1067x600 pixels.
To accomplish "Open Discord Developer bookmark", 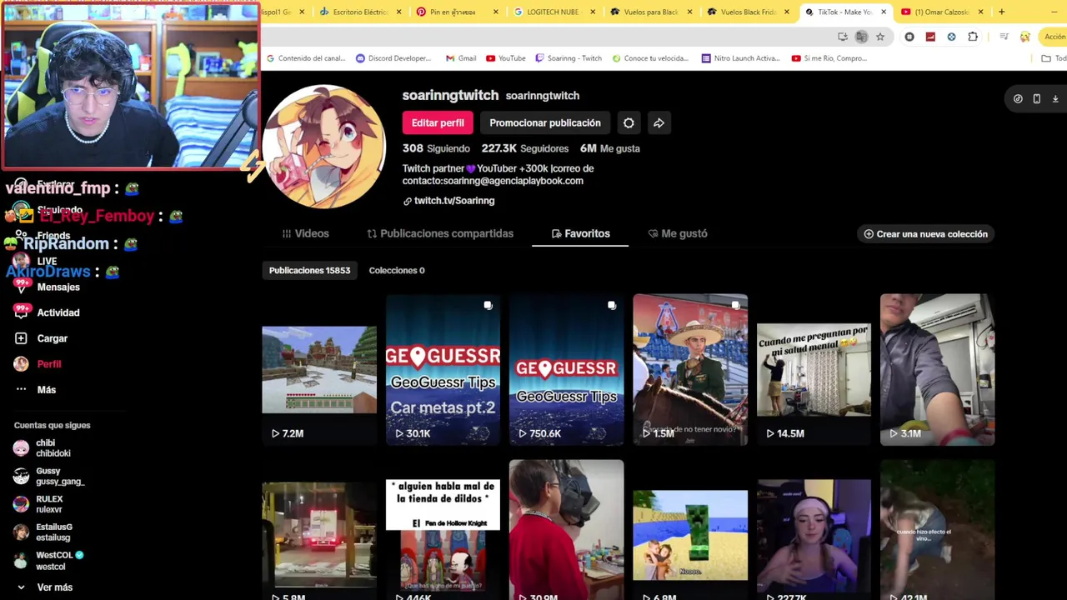I will [393, 58].
